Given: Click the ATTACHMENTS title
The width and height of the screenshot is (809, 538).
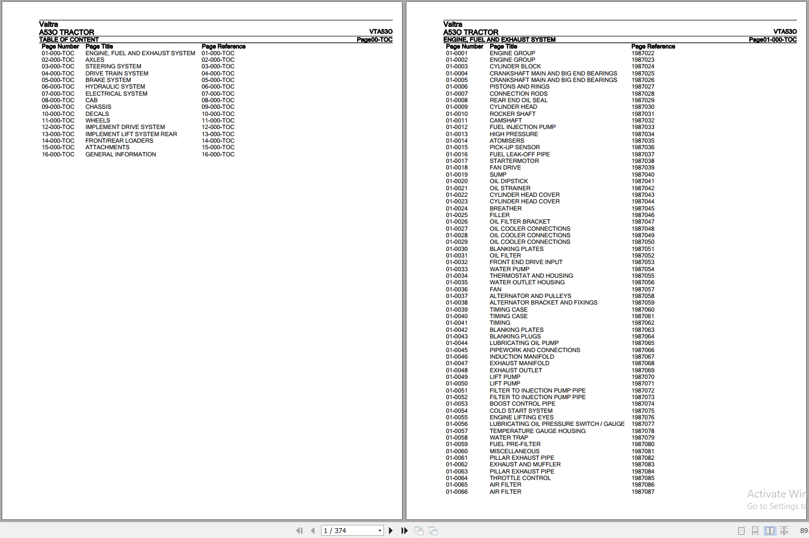Looking at the screenshot, I should pos(107,147).
